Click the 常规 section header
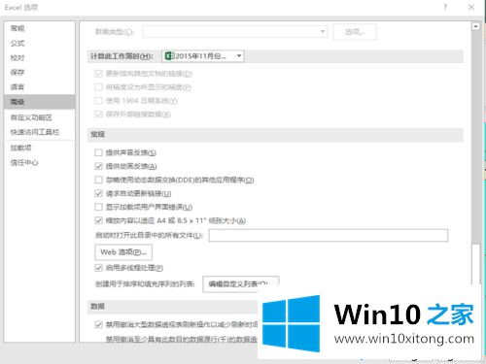Screen dimensions: 486x364 pos(97,134)
